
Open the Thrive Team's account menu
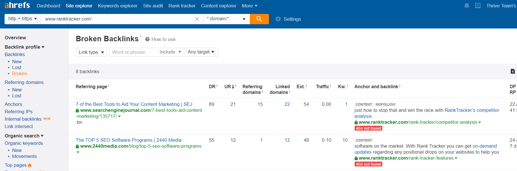pos(501,6)
